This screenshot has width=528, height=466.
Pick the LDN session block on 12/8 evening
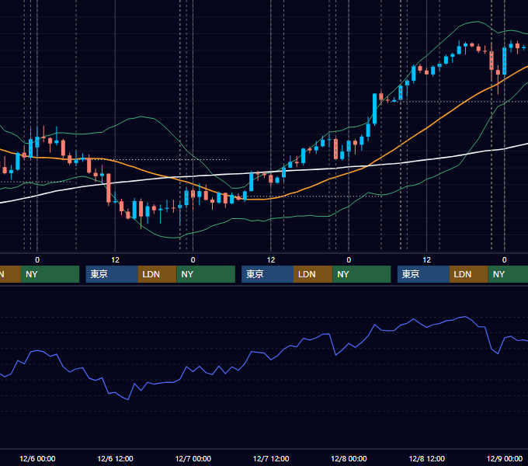469,274
